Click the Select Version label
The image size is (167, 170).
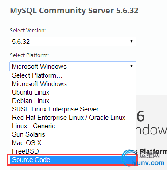[28, 31]
